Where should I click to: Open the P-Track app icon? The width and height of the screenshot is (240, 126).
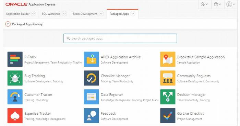(x=15, y=59)
